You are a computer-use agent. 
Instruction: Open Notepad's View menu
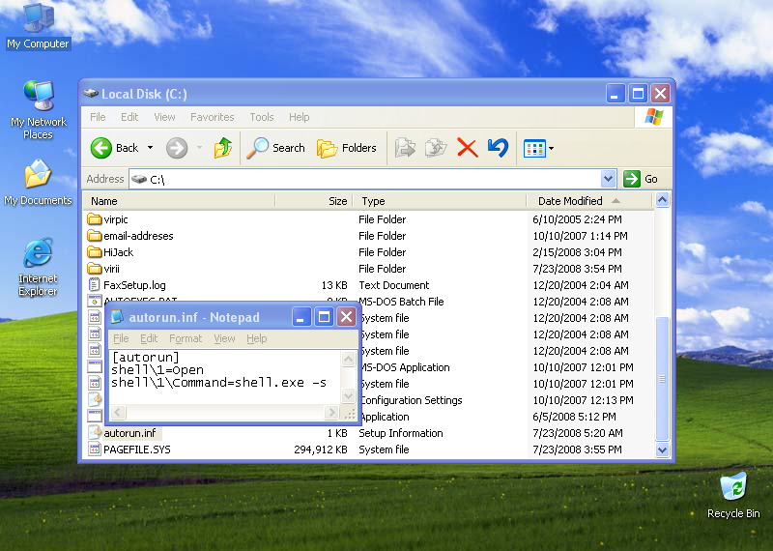click(224, 338)
